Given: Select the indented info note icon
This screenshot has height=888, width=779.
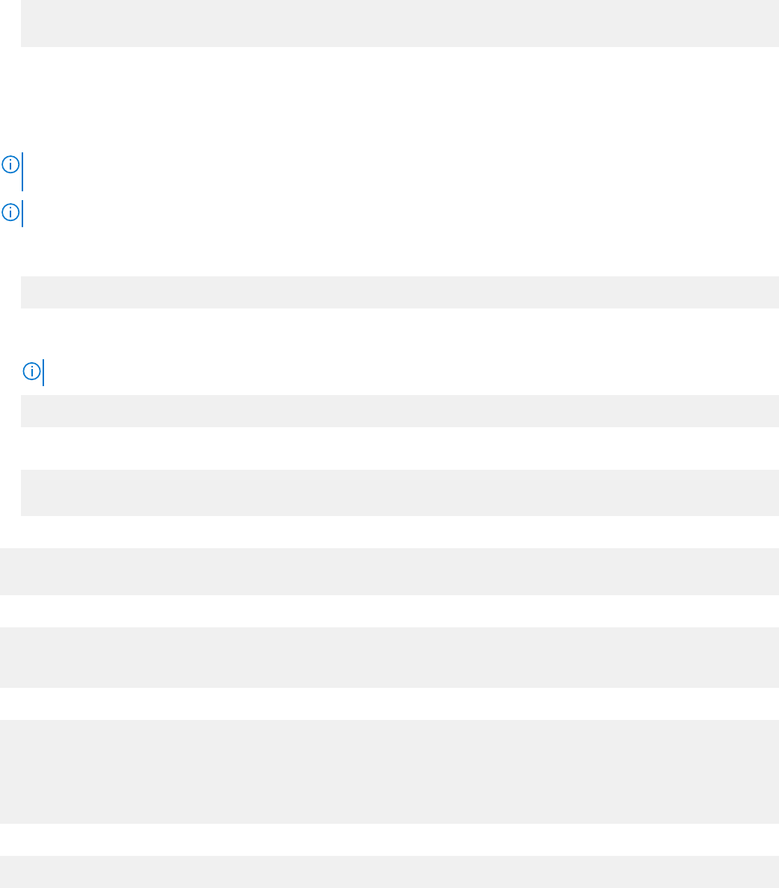Looking at the screenshot, I should 31,371.
